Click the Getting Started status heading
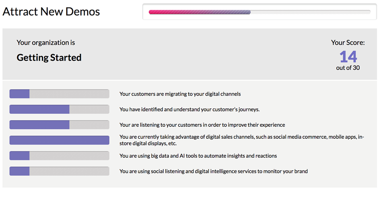 coord(49,57)
